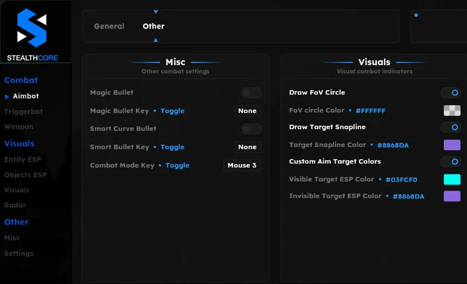Enable the Magic Bullet toggle
467x284 pixels.
click(251, 93)
